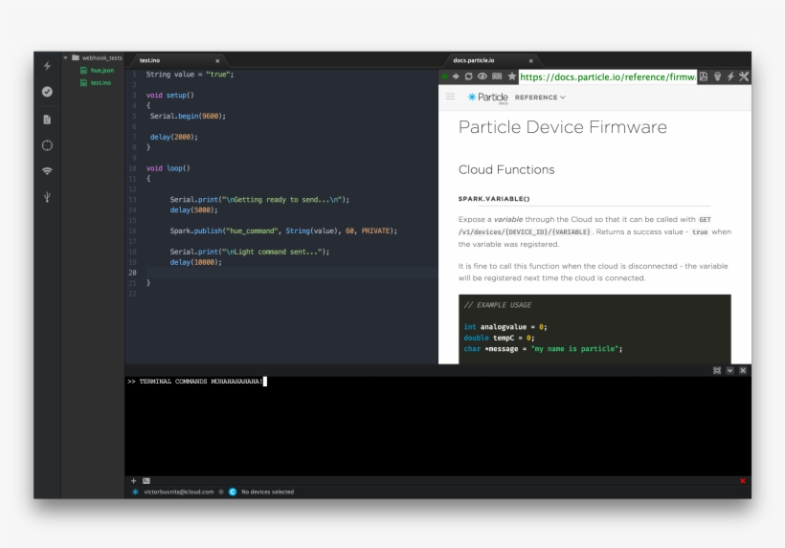Click the document icon in left sidebar
The height and width of the screenshot is (548, 785).
click(x=47, y=120)
